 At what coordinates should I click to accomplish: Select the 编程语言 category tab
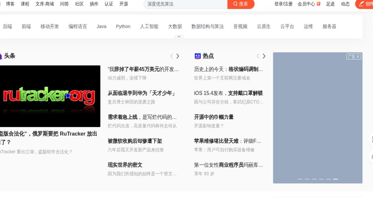pos(78,27)
